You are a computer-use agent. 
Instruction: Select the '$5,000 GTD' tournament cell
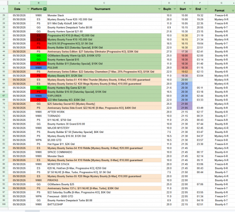104,140
